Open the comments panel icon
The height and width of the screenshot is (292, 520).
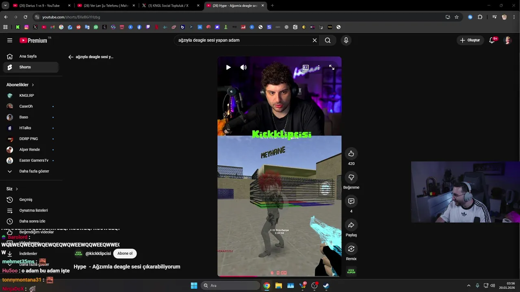[x=351, y=201]
